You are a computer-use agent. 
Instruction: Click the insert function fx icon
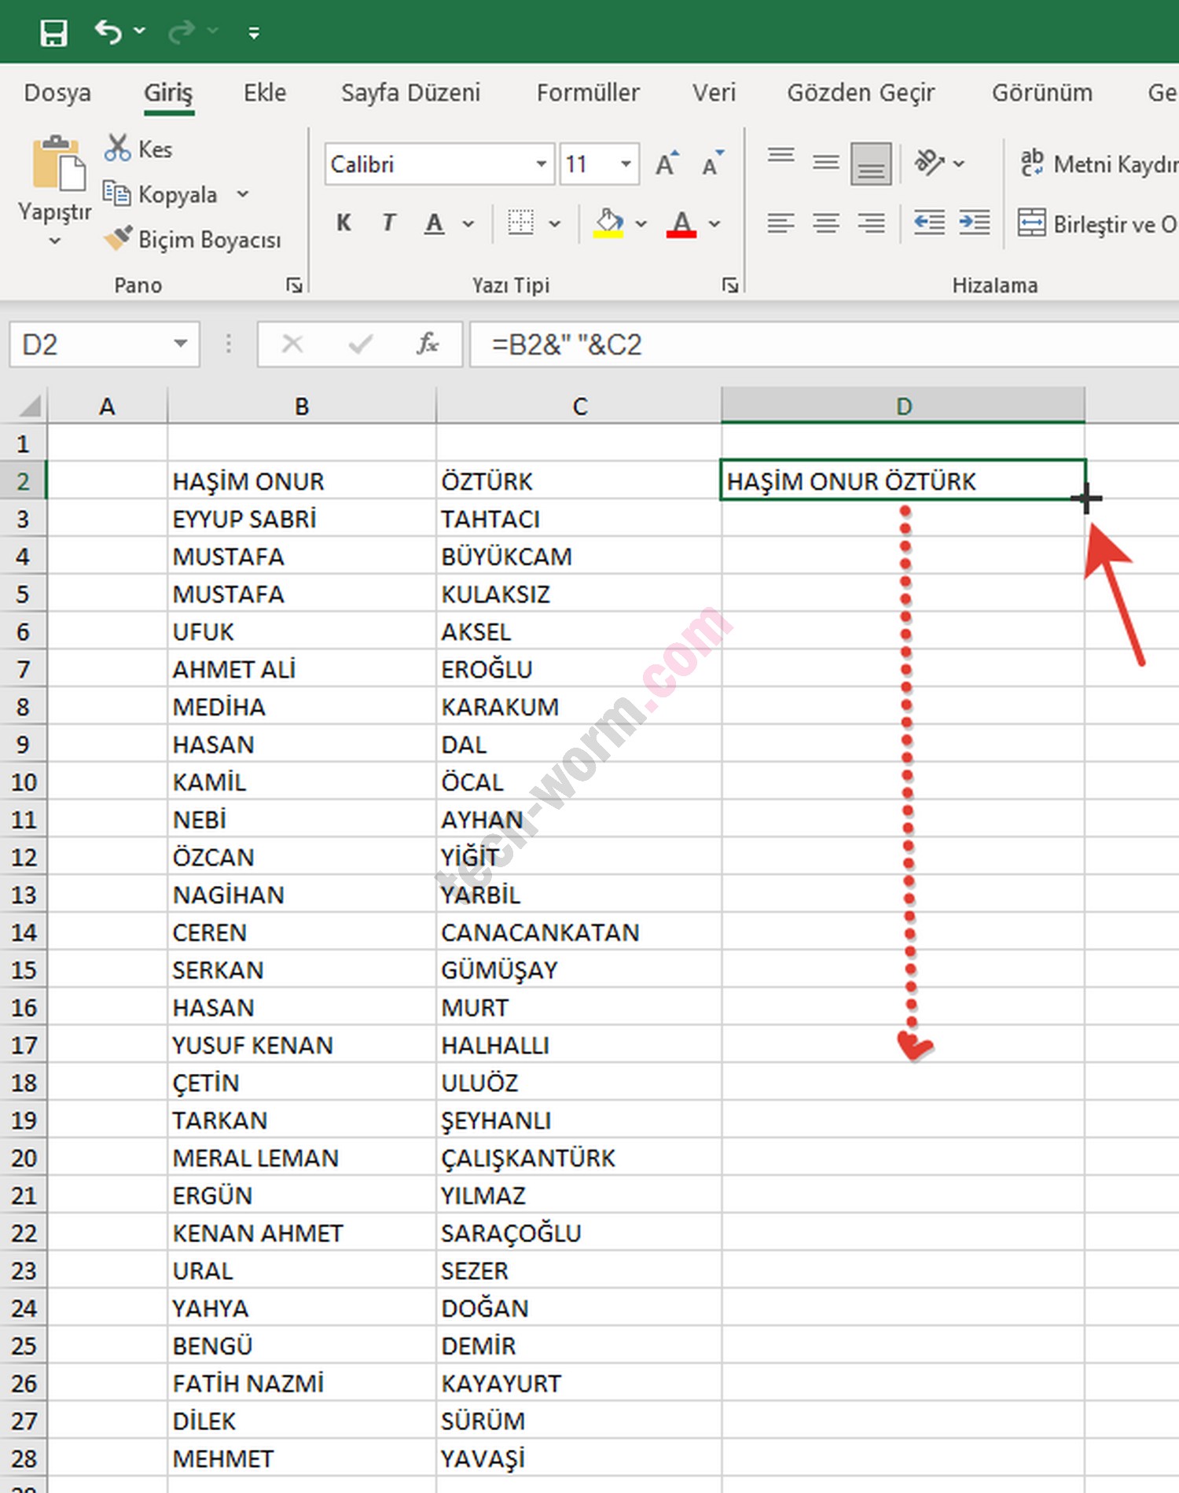coord(427,344)
